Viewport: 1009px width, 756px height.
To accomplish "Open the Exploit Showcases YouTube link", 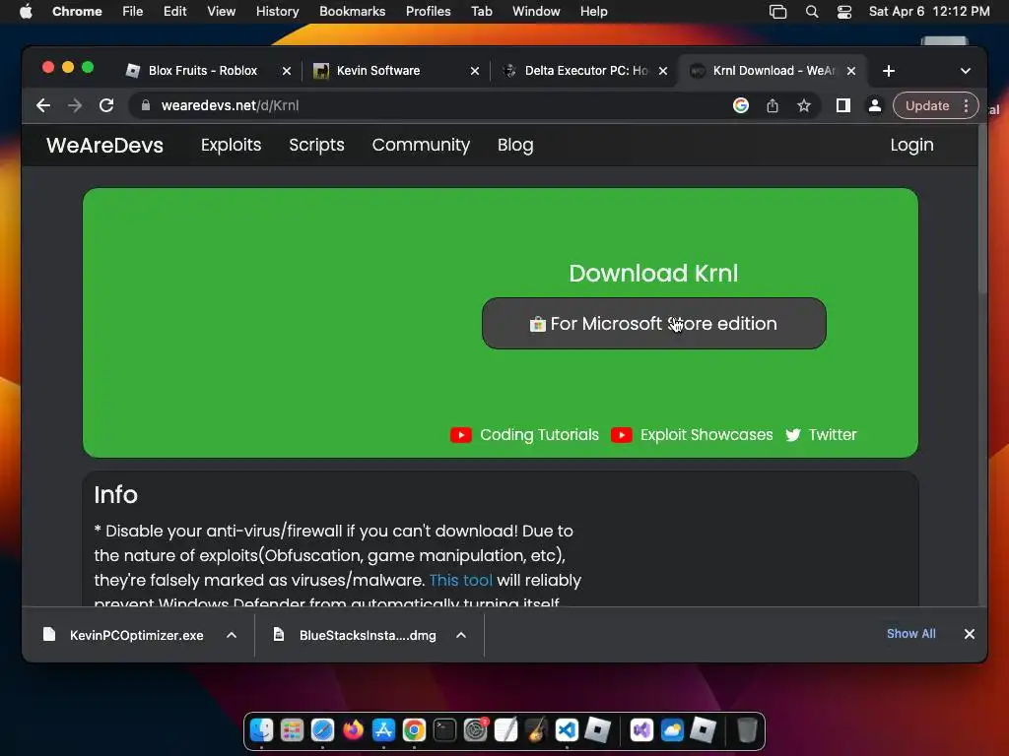I will coord(692,435).
